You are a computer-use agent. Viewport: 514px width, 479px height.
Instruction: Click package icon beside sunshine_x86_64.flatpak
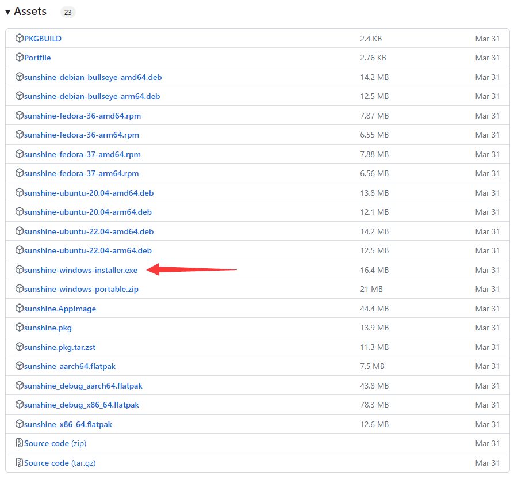point(20,424)
